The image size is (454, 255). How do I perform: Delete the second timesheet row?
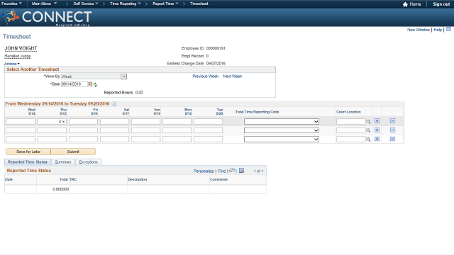coord(392,130)
